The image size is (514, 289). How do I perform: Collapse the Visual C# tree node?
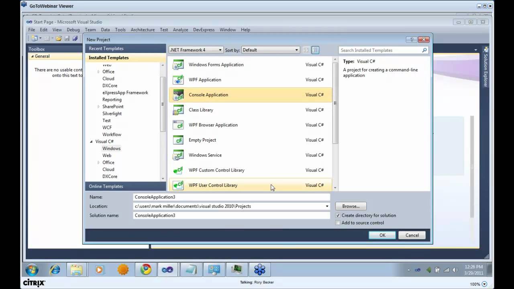click(92, 142)
